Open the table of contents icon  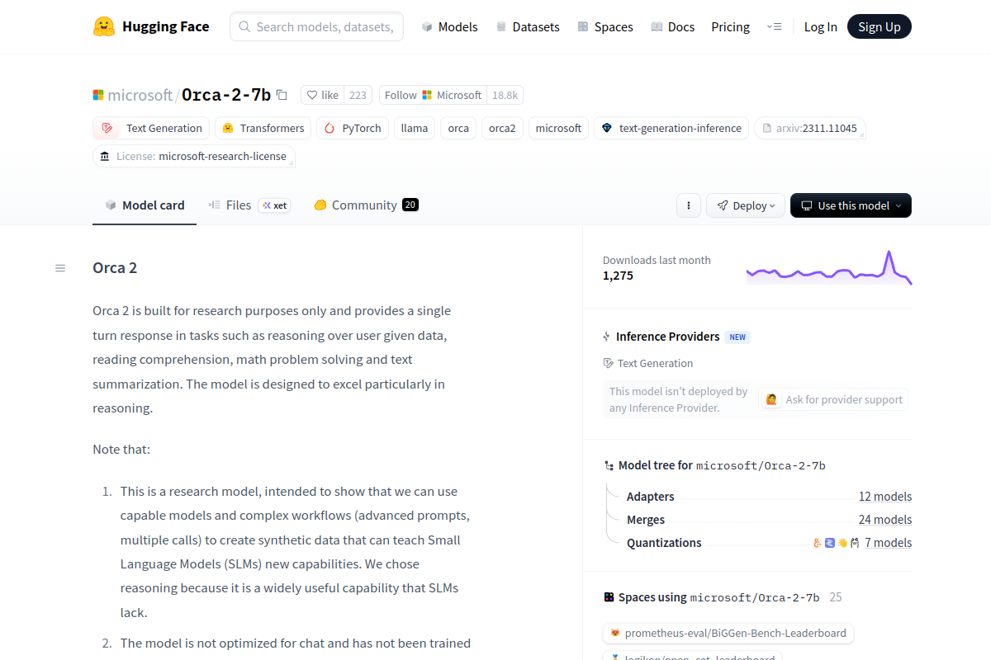tap(60, 268)
